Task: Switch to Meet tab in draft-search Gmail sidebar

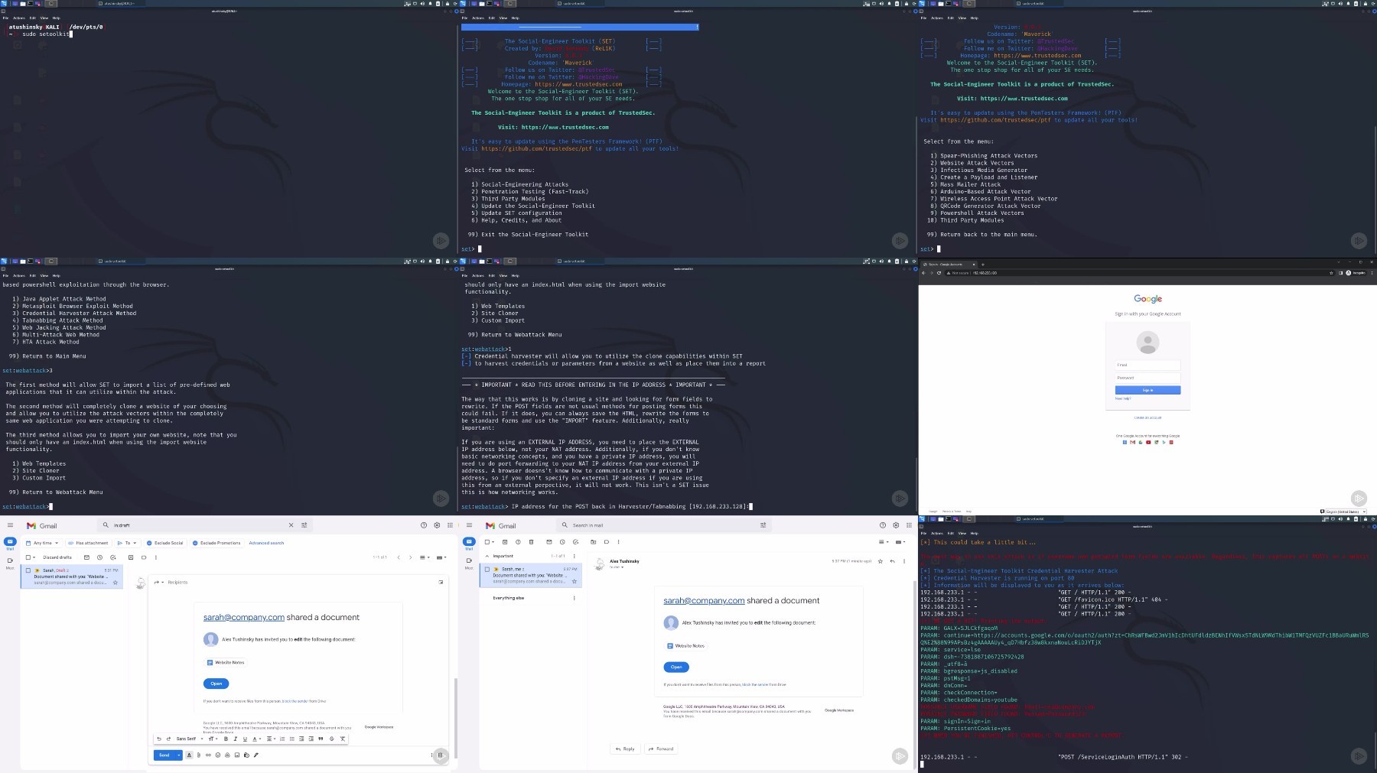Action: pos(10,563)
